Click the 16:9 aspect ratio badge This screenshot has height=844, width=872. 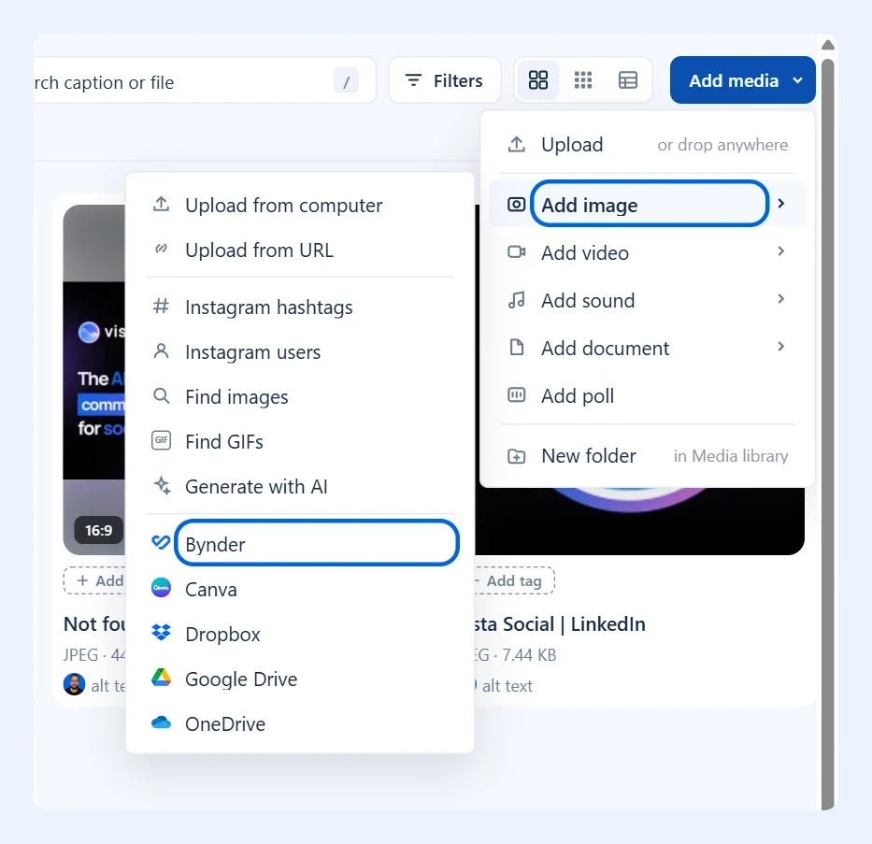coord(98,530)
